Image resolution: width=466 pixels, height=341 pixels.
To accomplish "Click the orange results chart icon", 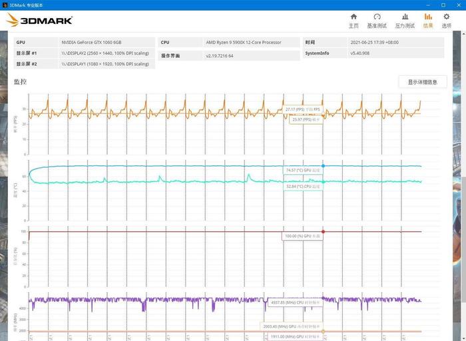I will coord(428,17).
